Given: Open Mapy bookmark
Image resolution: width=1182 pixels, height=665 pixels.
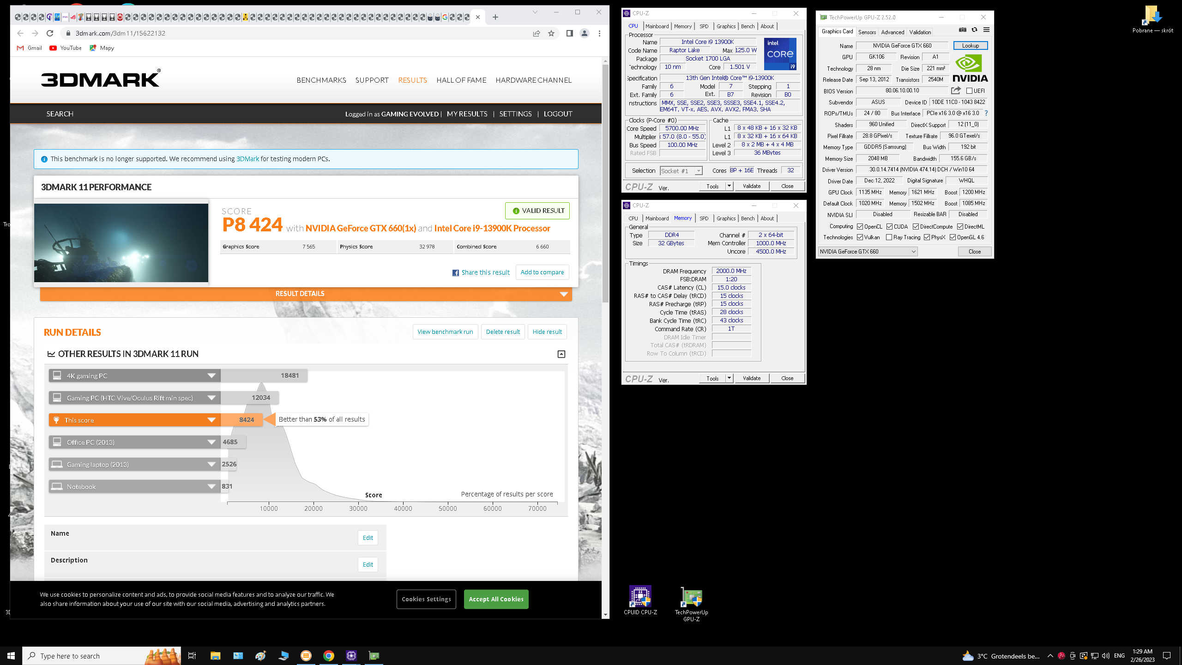Looking at the screenshot, I should [102, 48].
